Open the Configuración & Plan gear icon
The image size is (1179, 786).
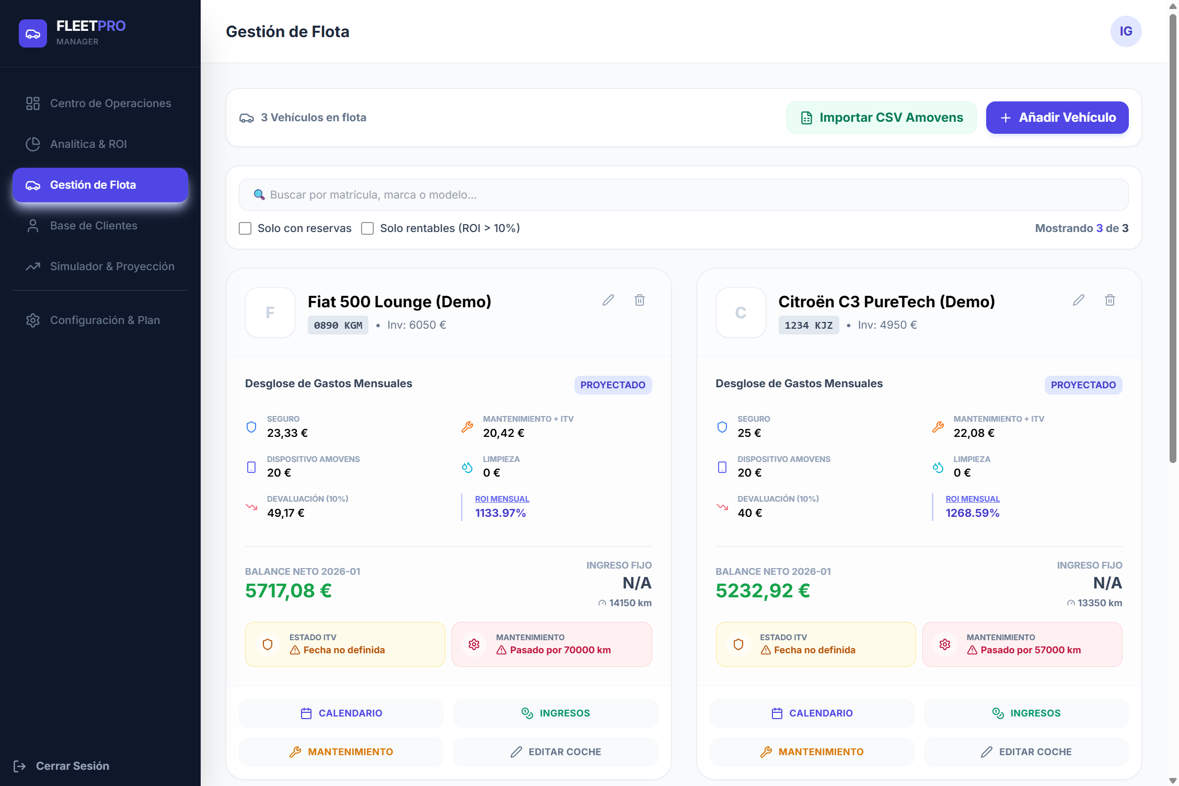pyautogui.click(x=32, y=320)
